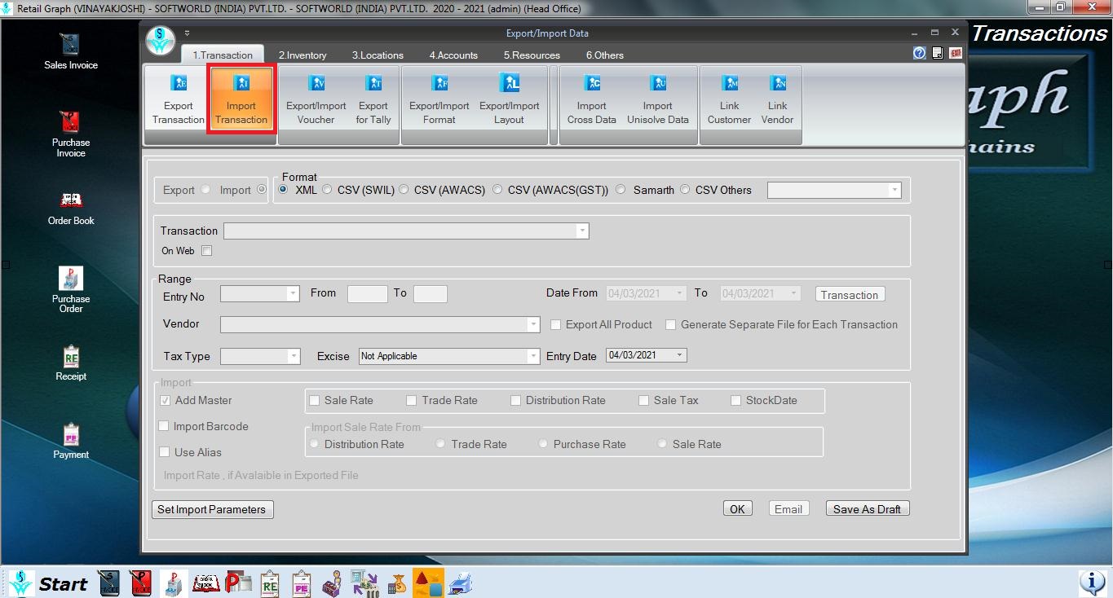Click the document page icon beside help
The image size is (1113, 598).
[938, 53]
